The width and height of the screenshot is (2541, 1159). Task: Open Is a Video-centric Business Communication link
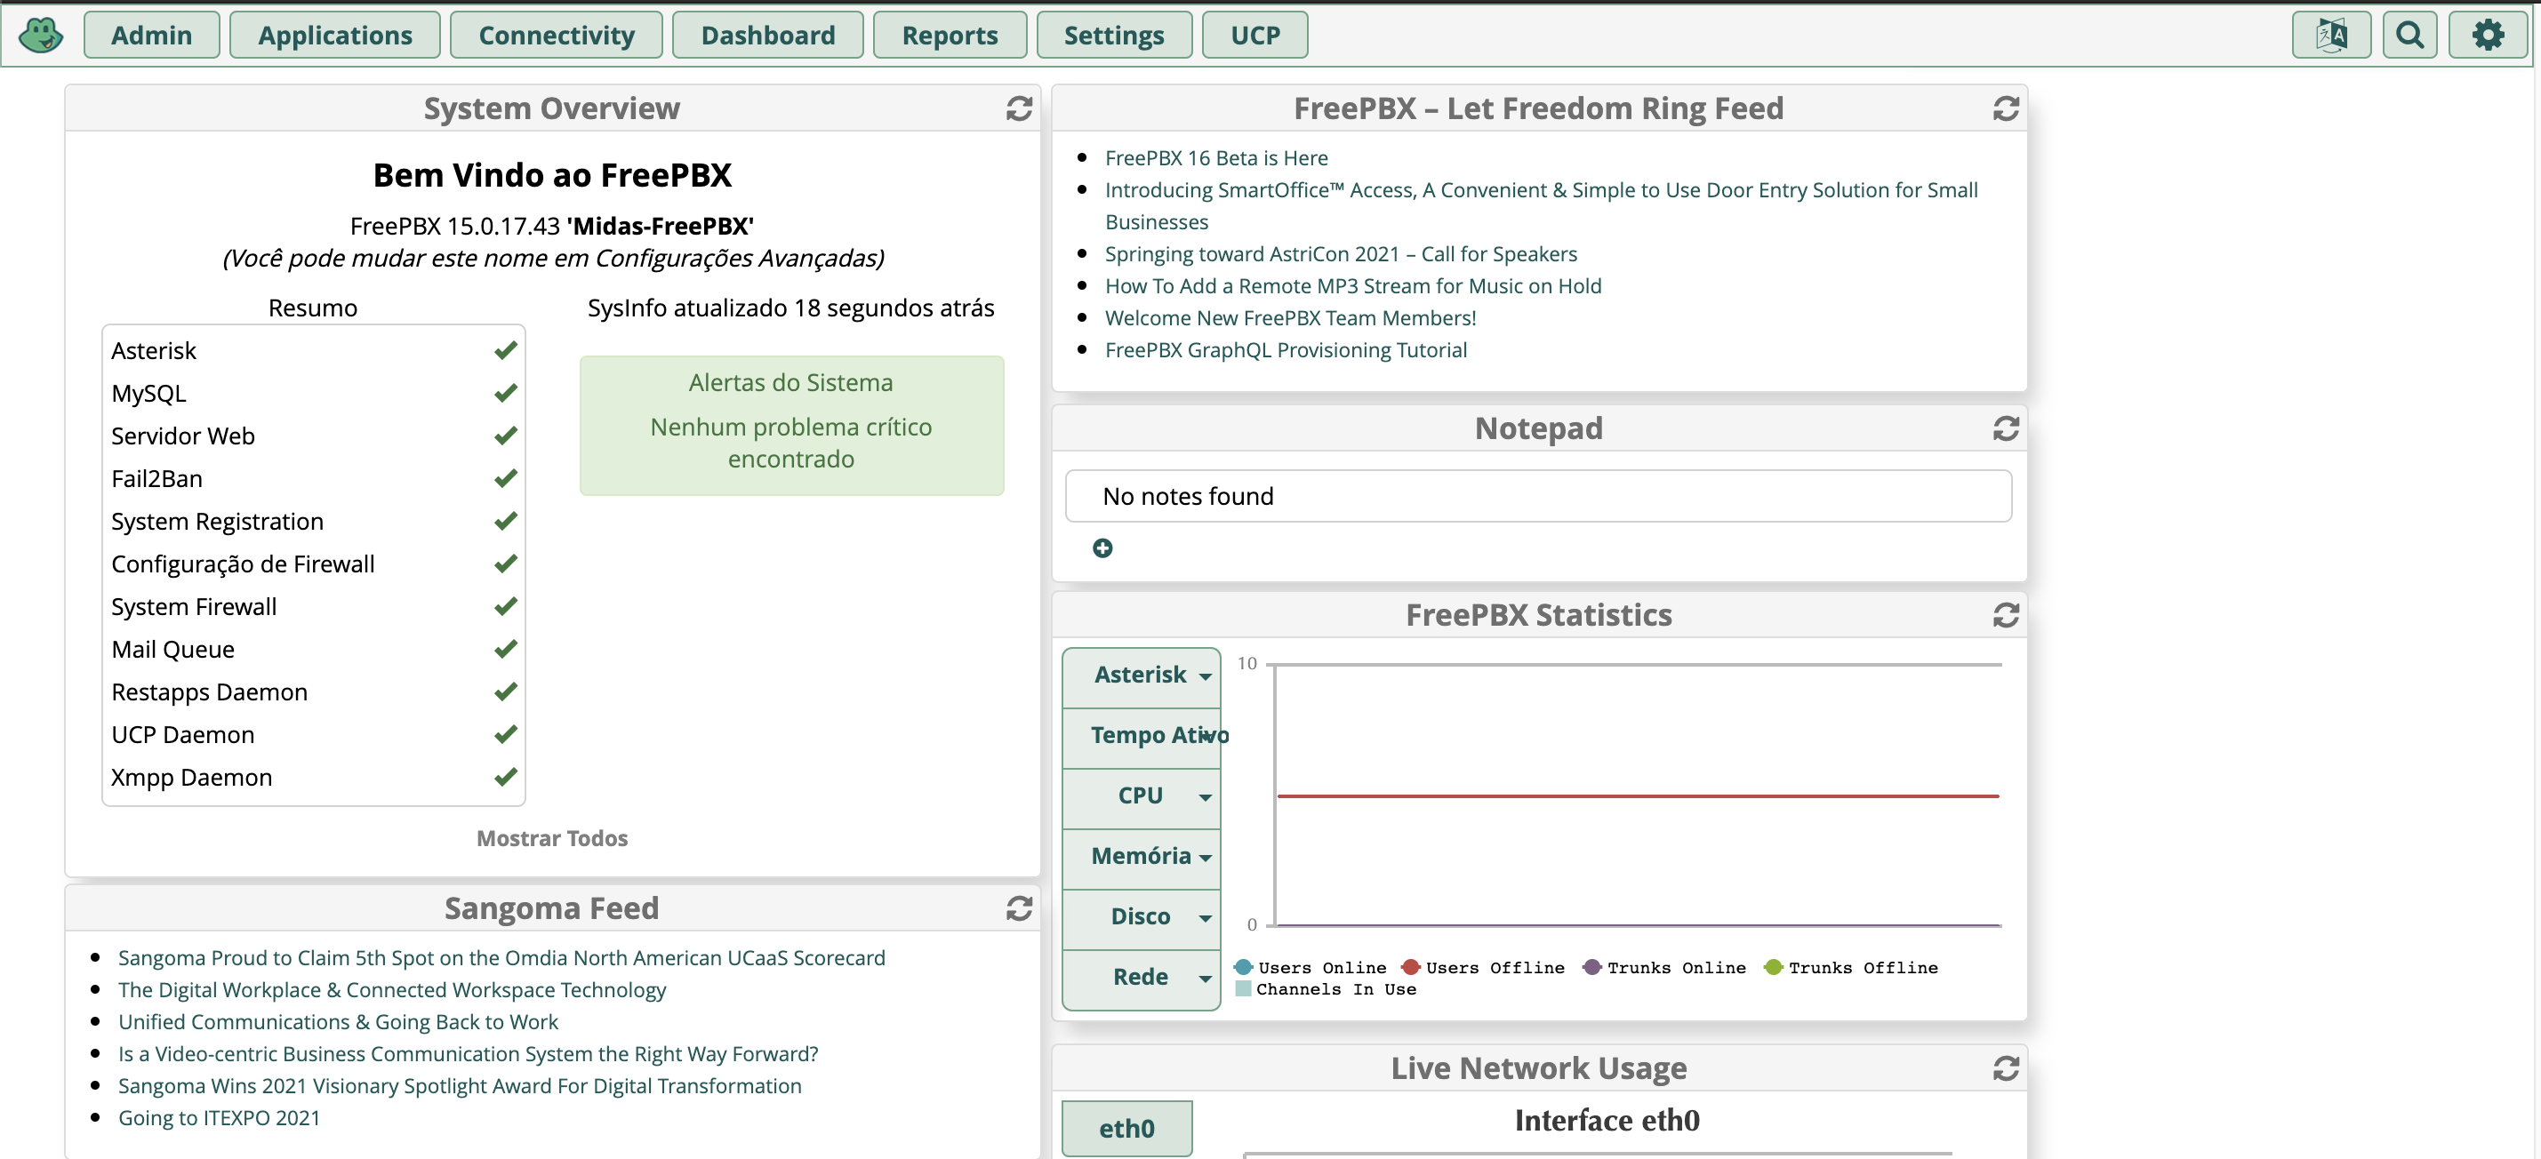(468, 1053)
